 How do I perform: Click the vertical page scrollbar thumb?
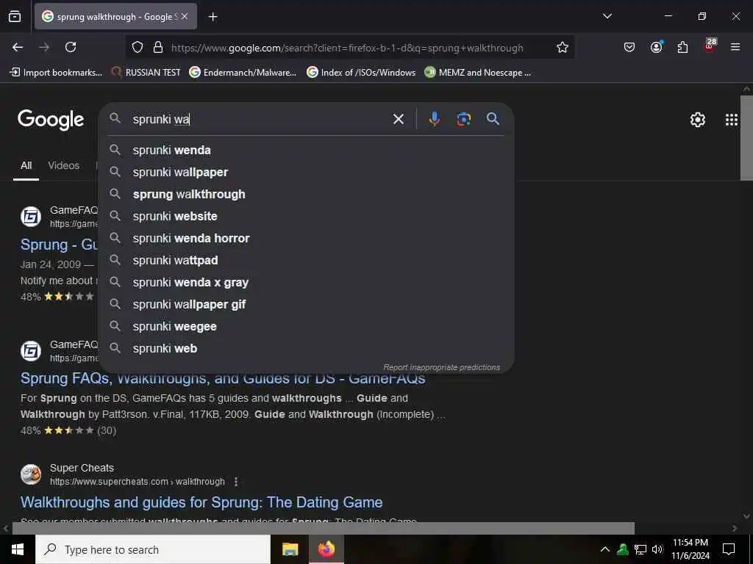pos(746,138)
